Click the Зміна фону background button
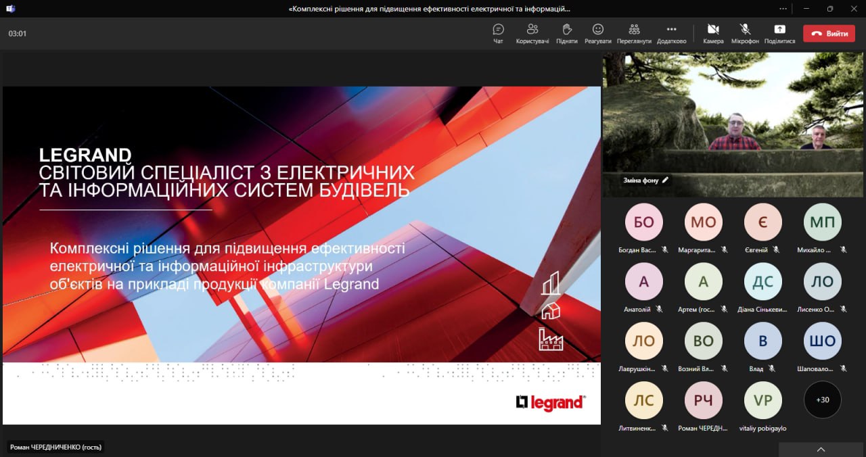The width and height of the screenshot is (866, 457). pos(645,180)
